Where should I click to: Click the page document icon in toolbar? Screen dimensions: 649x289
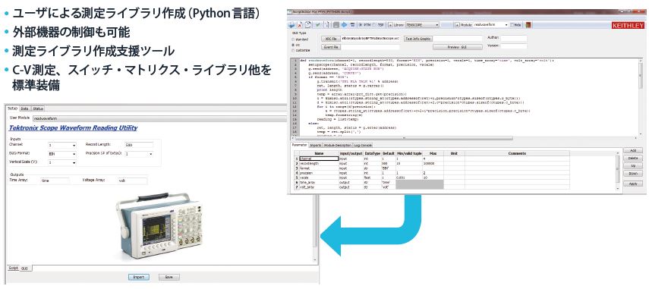(x=326, y=25)
